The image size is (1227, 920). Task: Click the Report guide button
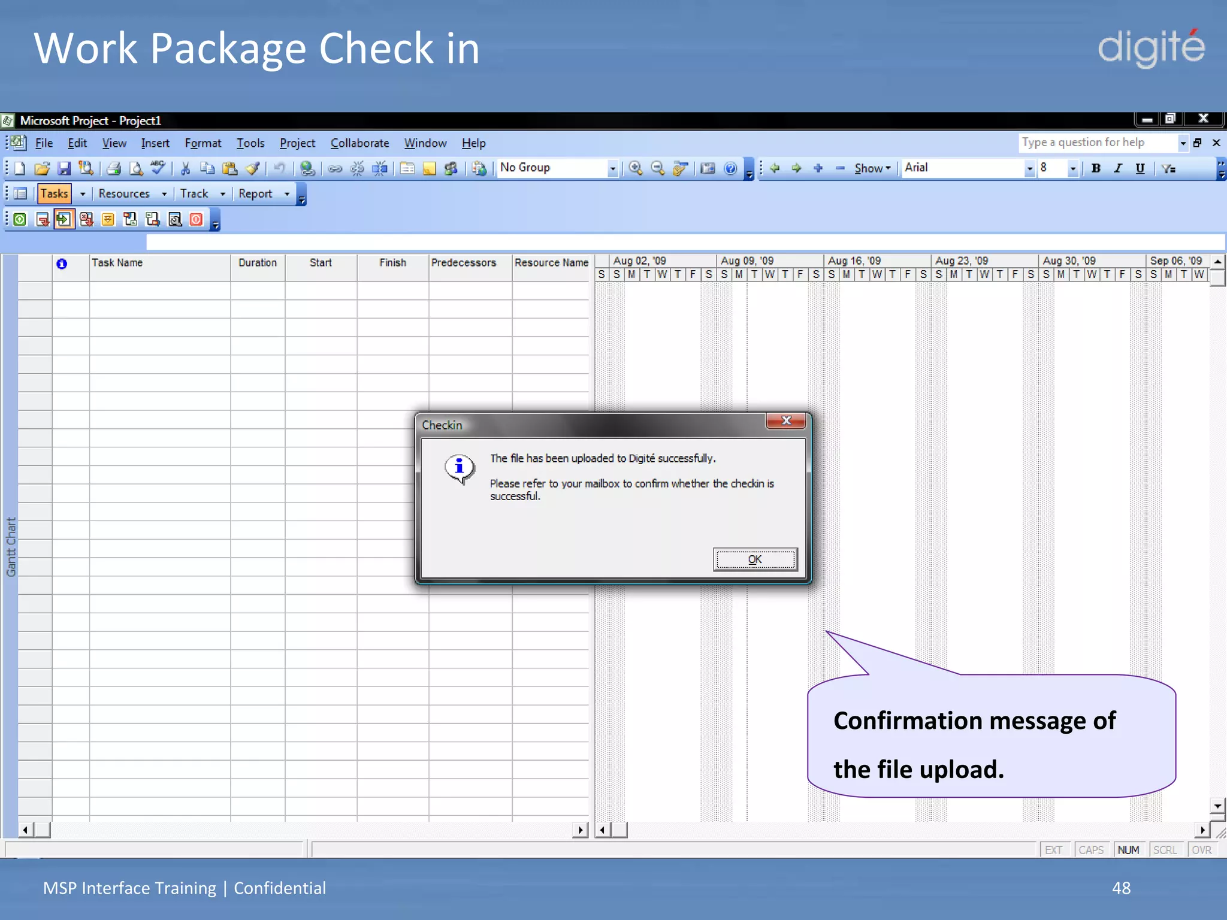255,193
